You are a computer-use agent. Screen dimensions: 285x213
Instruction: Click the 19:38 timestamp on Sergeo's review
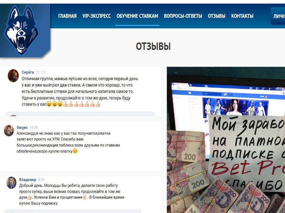pyautogui.click(x=34, y=128)
